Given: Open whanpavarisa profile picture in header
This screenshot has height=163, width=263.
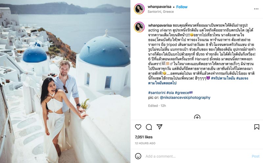Looking at the screenshot, I should 139,9.
